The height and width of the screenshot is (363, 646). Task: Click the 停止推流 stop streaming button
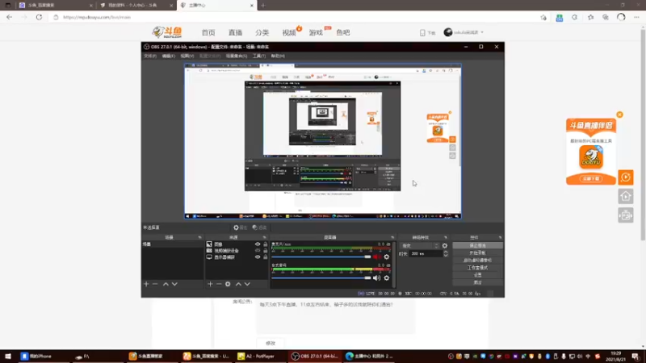pyautogui.click(x=477, y=245)
